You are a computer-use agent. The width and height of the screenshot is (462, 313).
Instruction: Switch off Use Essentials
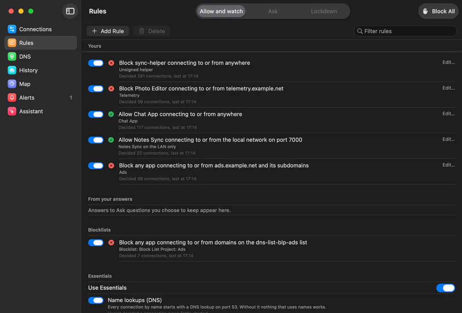click(445, 288)
